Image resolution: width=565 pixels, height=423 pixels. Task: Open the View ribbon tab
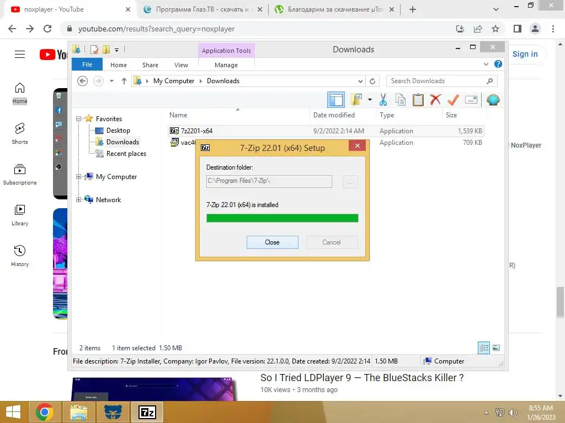pyautogui.click(x=181, y=65)
